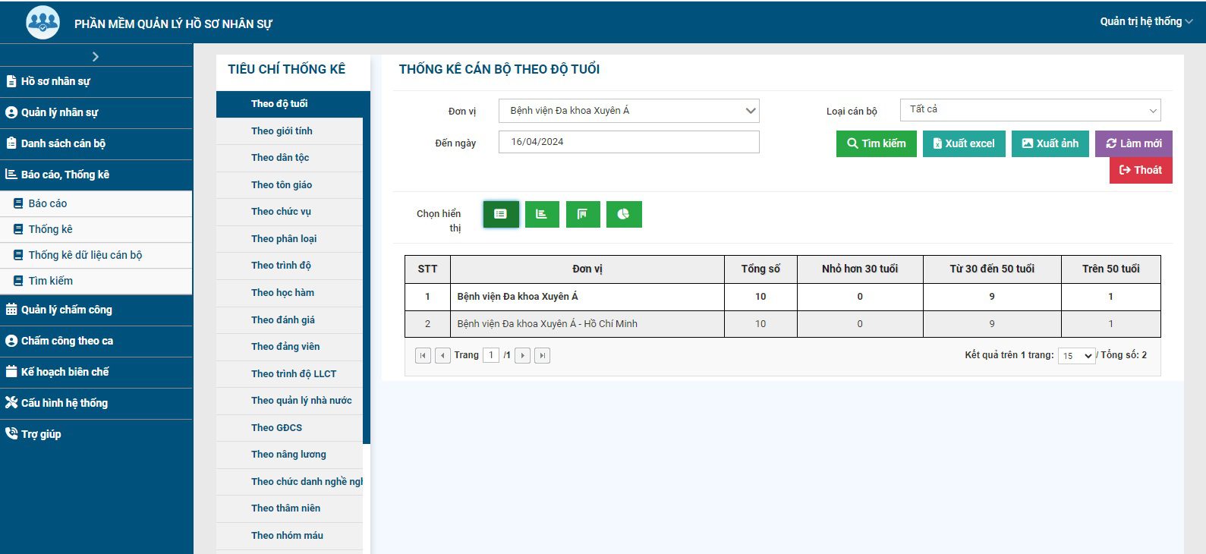Viewport: 1206px width, 554px height.
Task: Show horizontal bar chart display
Action: 542,214
